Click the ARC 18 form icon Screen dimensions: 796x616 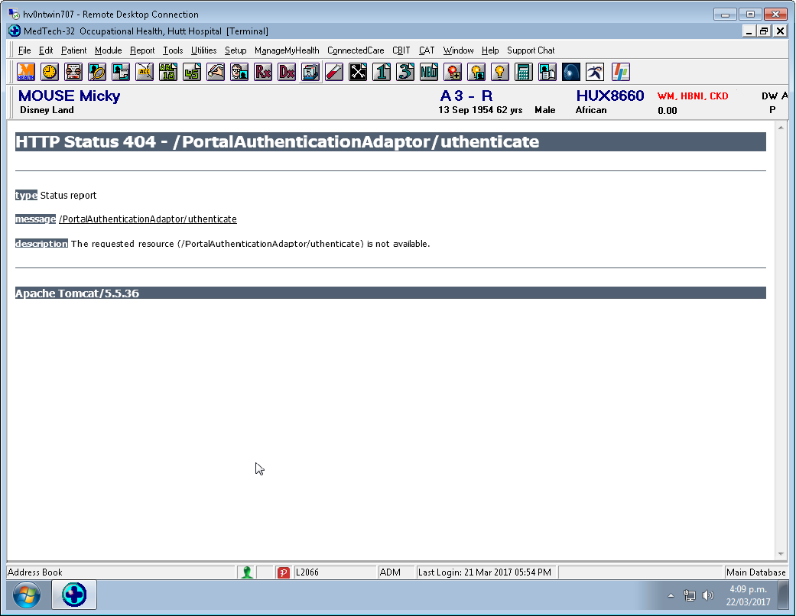[x=168, y=72]
